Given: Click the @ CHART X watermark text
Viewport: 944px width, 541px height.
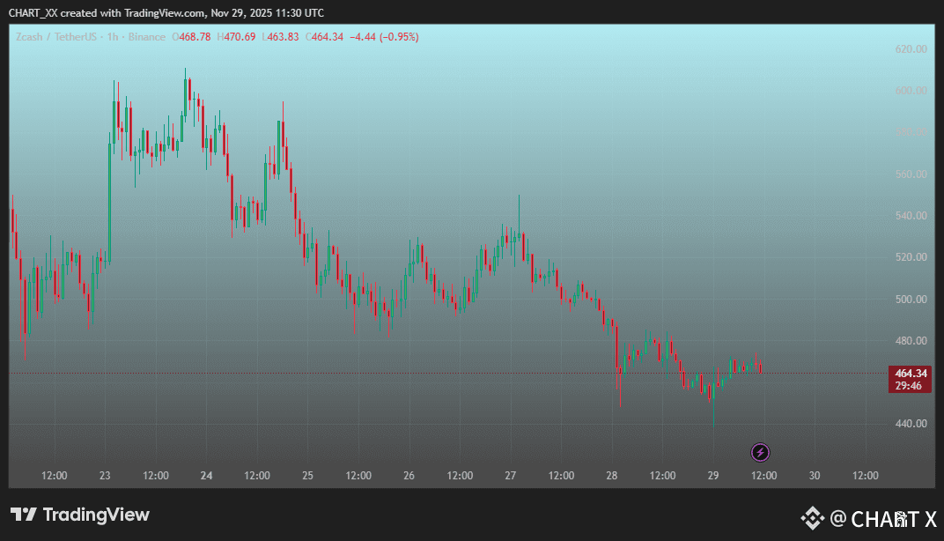Looking at the screenshot, I should (883, 519).
